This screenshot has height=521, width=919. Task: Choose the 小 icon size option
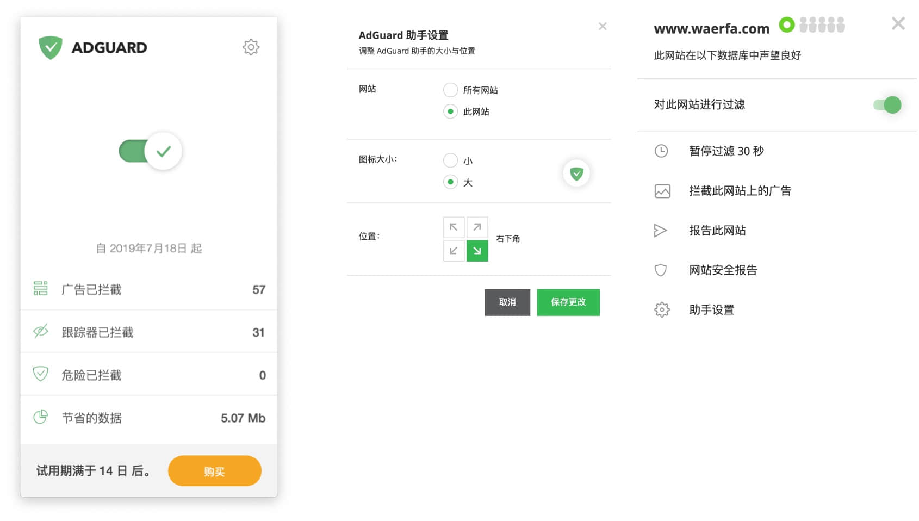click(x=450, y=160)
